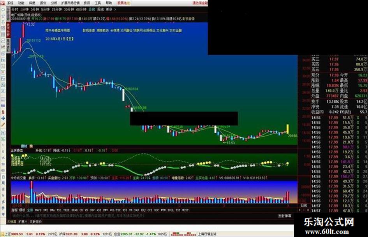Choose OBV indicator
The height and width of the screenshot is (237, 368).
[x=92, y=210]
